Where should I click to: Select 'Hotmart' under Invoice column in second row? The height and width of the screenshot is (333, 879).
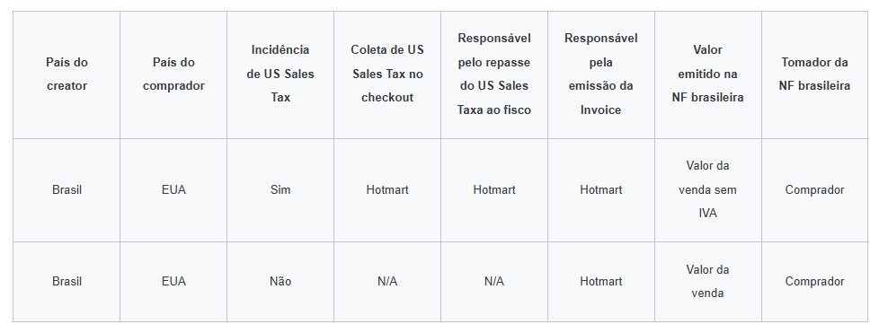point(601,282)
